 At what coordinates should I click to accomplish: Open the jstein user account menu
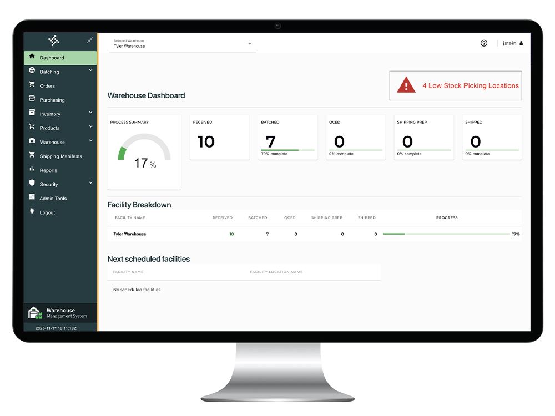[x=512, y=43]
